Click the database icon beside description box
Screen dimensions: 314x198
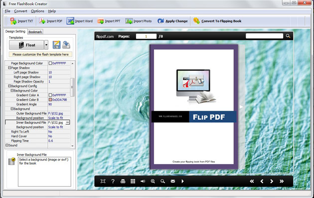point(11,161)
